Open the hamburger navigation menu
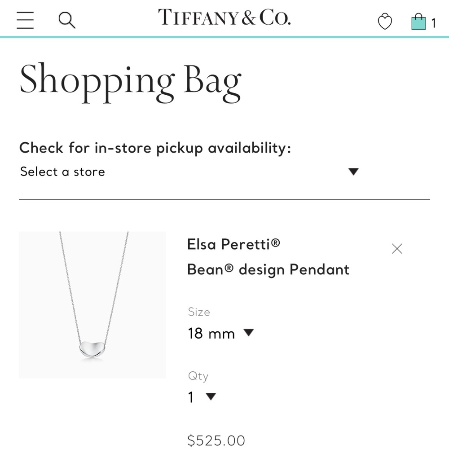Image resolution: width=449 pixels, height=449 pixels. coord(25,20)
